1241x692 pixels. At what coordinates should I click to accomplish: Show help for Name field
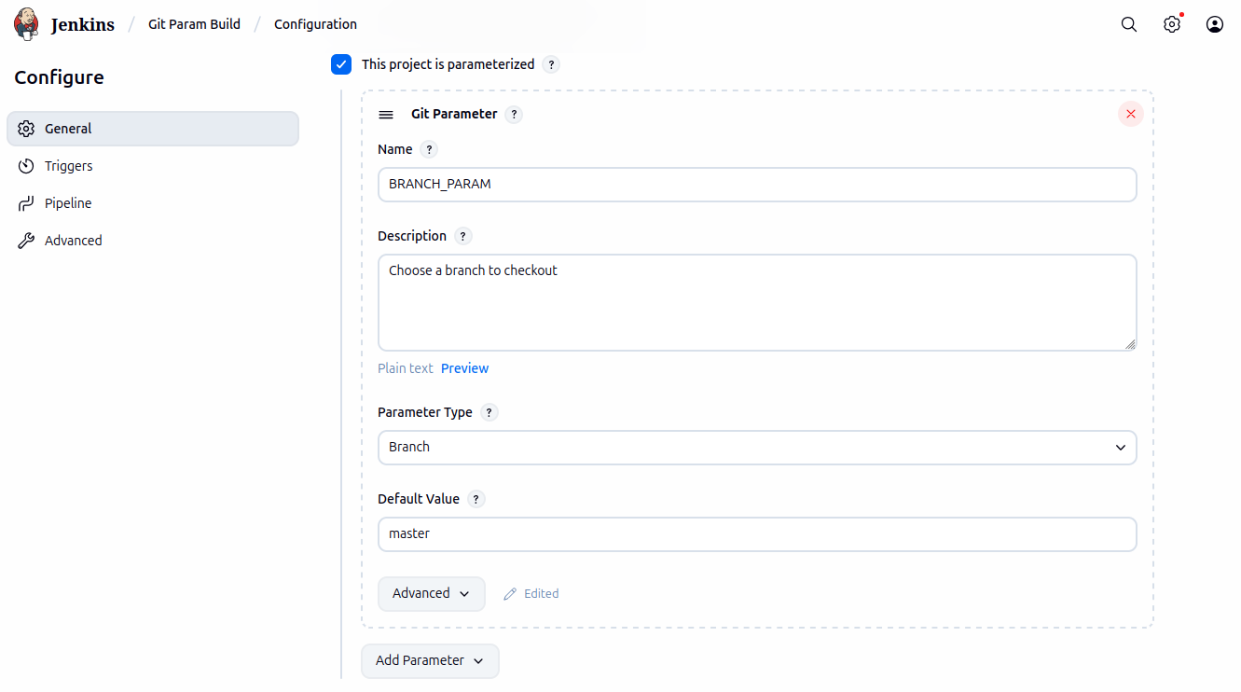428,149
